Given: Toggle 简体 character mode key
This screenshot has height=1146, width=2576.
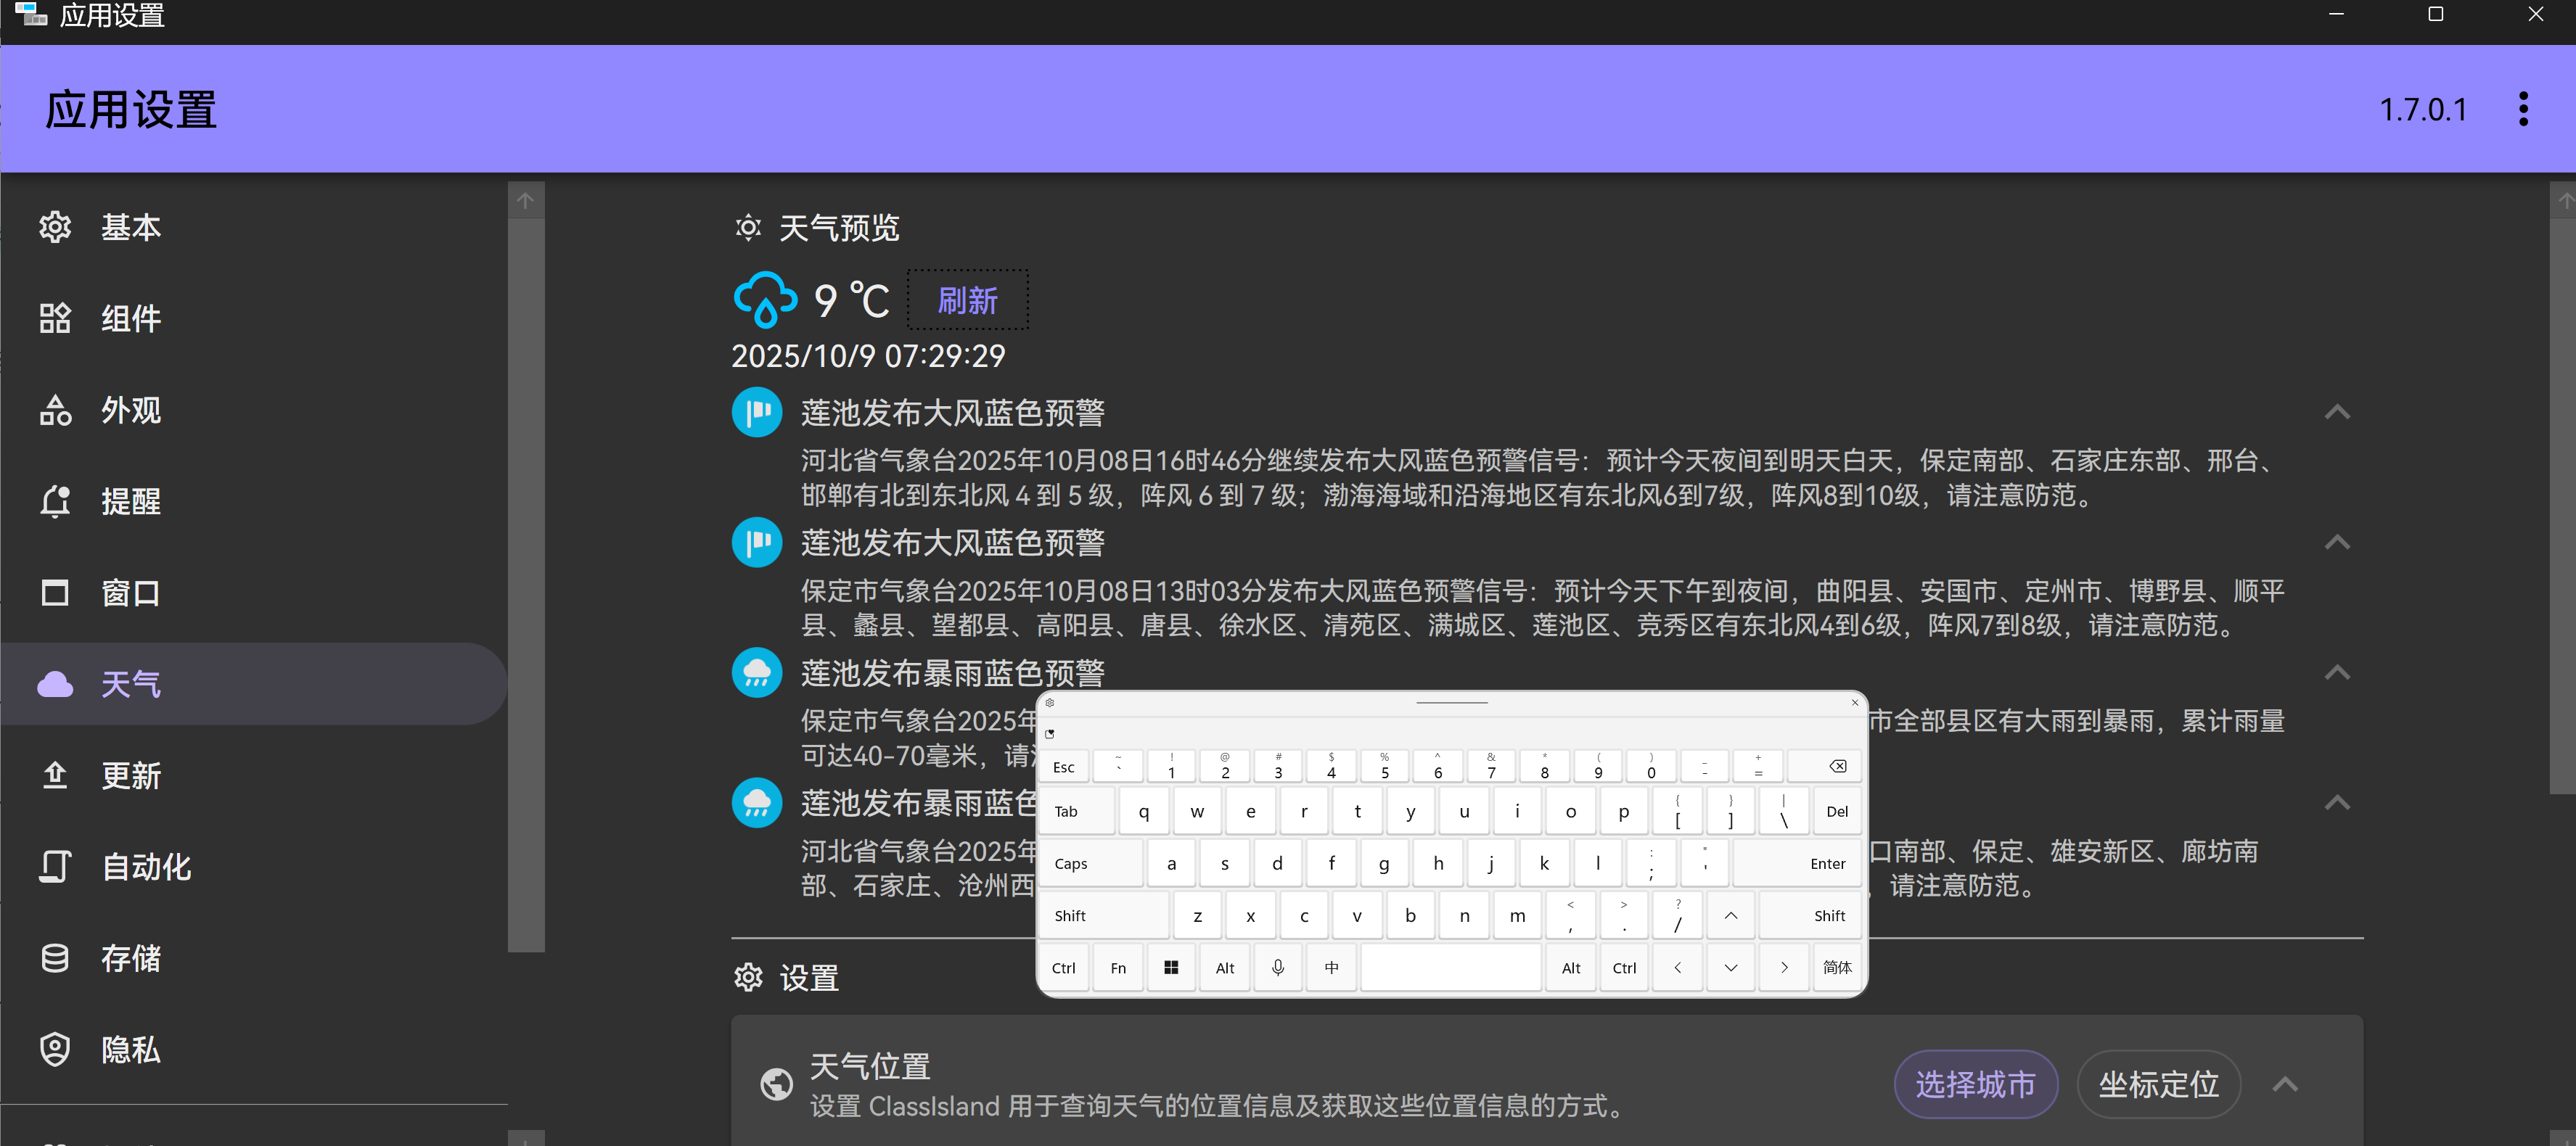Looking at the screenshot, I should (x=1836, y=967).
